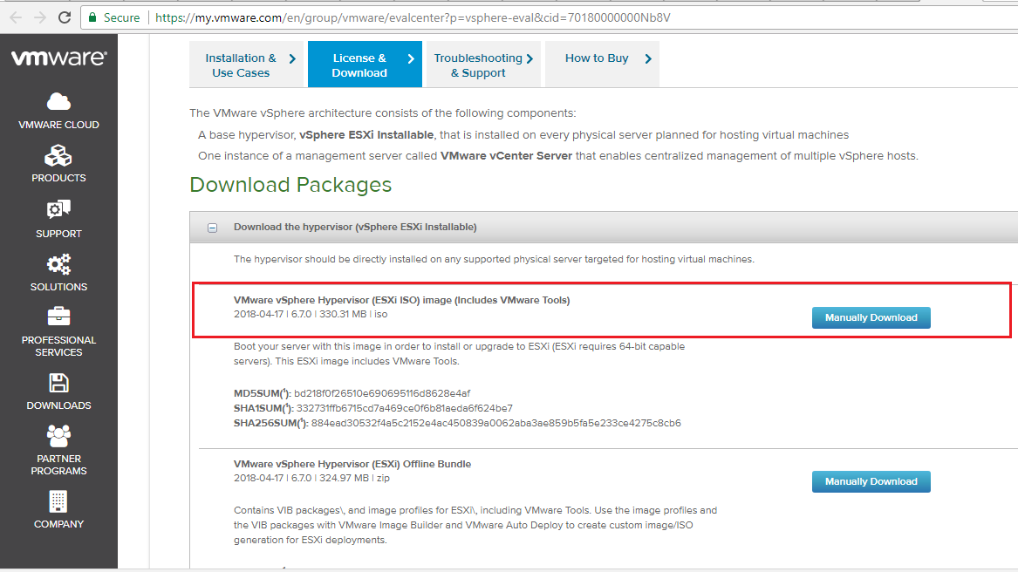Click SUPPORT sidebar label
This screenshot has width=1018, height=572.
[x=58, y=234]
